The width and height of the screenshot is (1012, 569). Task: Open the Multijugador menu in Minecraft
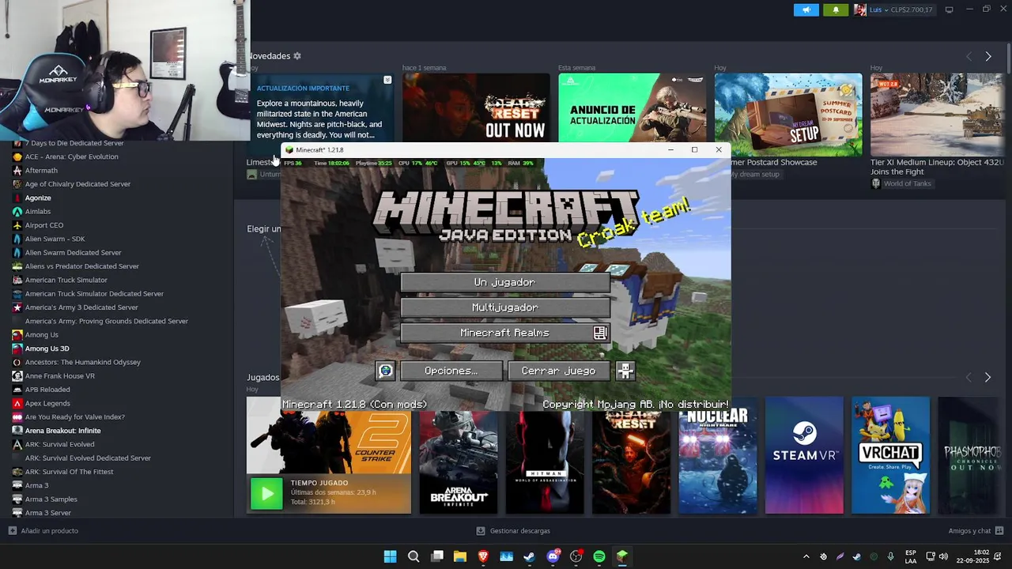[x=504, y=307]
